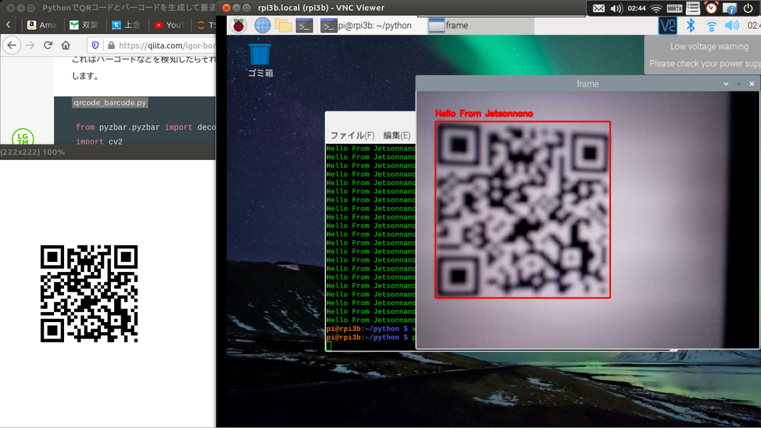This screenshot has height=428, width=761.
Task: Open the ファイル(F) menu in the terminal
Action: 353,135
